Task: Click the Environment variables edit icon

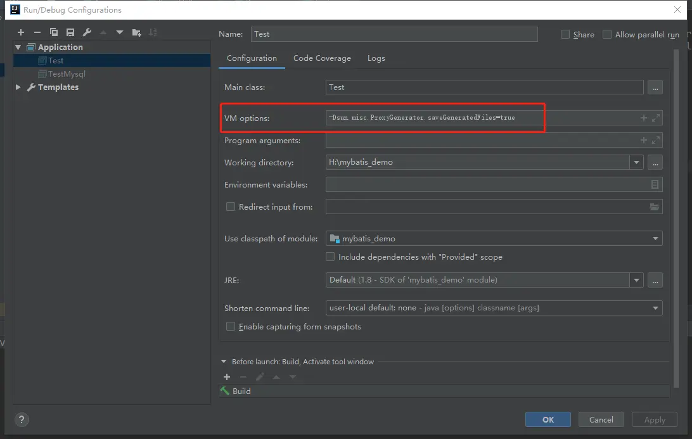Action: coord(655,184)
